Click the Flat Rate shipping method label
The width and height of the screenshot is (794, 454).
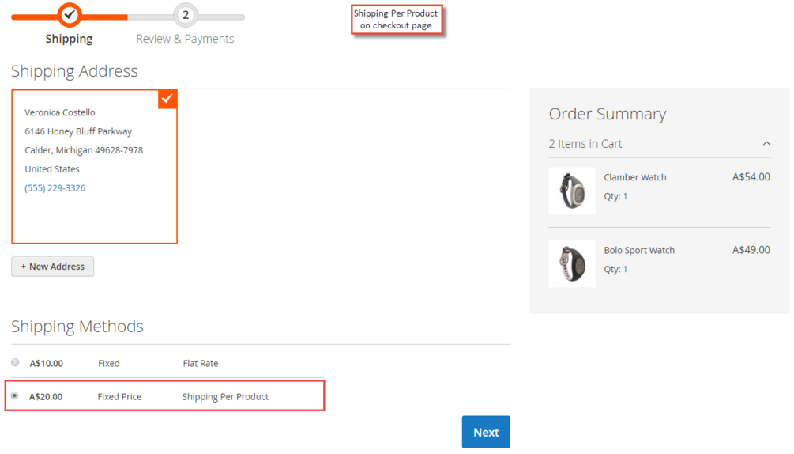201,364
